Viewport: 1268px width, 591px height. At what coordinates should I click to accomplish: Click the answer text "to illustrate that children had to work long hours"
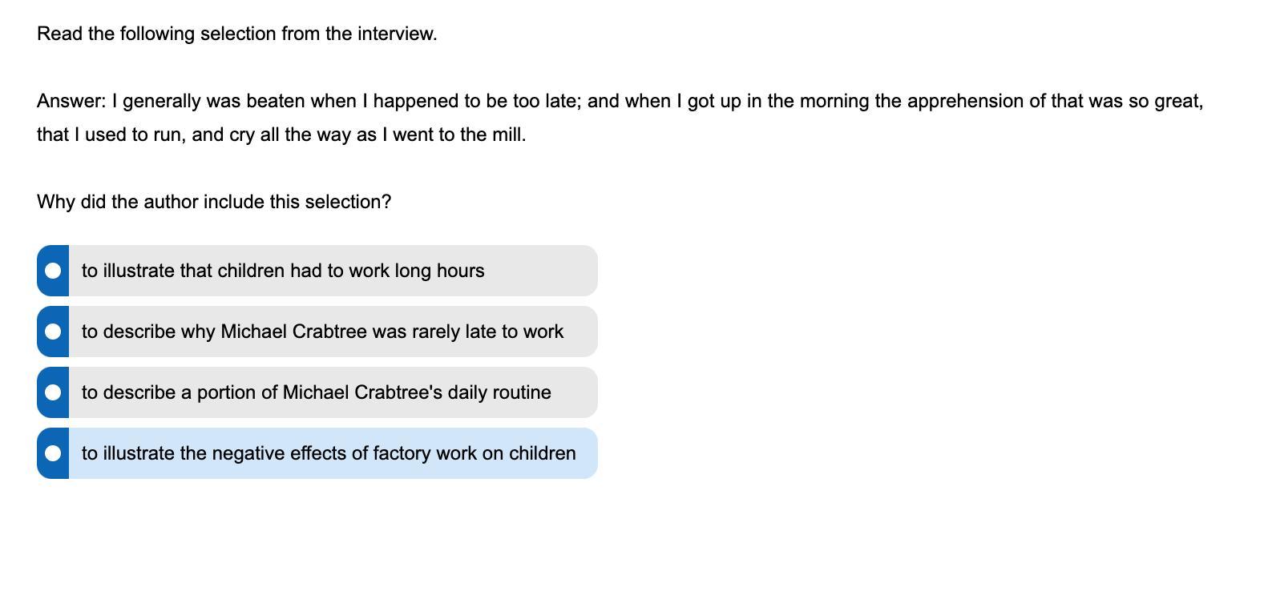(283, 271)
